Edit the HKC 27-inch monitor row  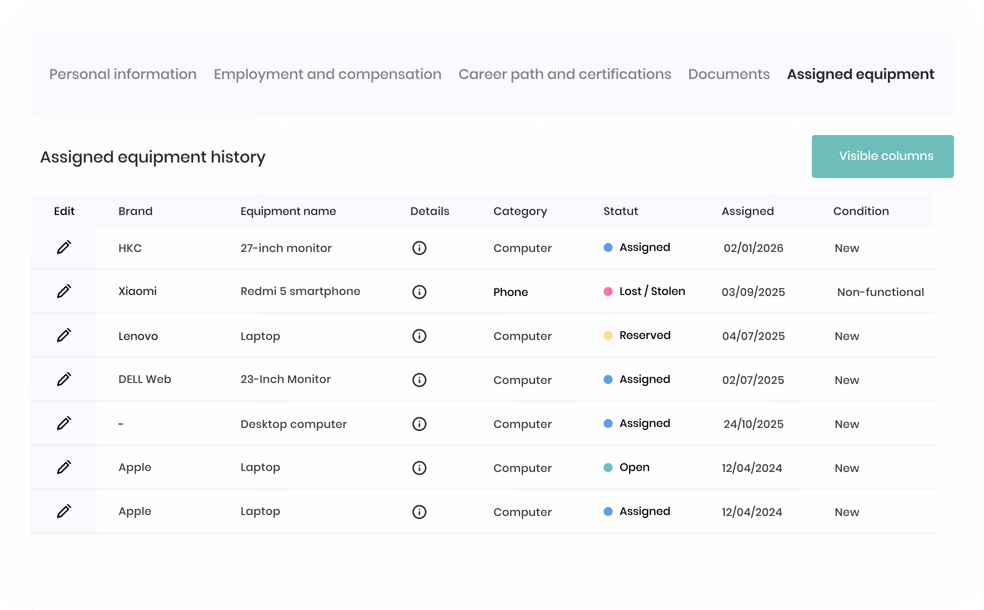(64, 247)
